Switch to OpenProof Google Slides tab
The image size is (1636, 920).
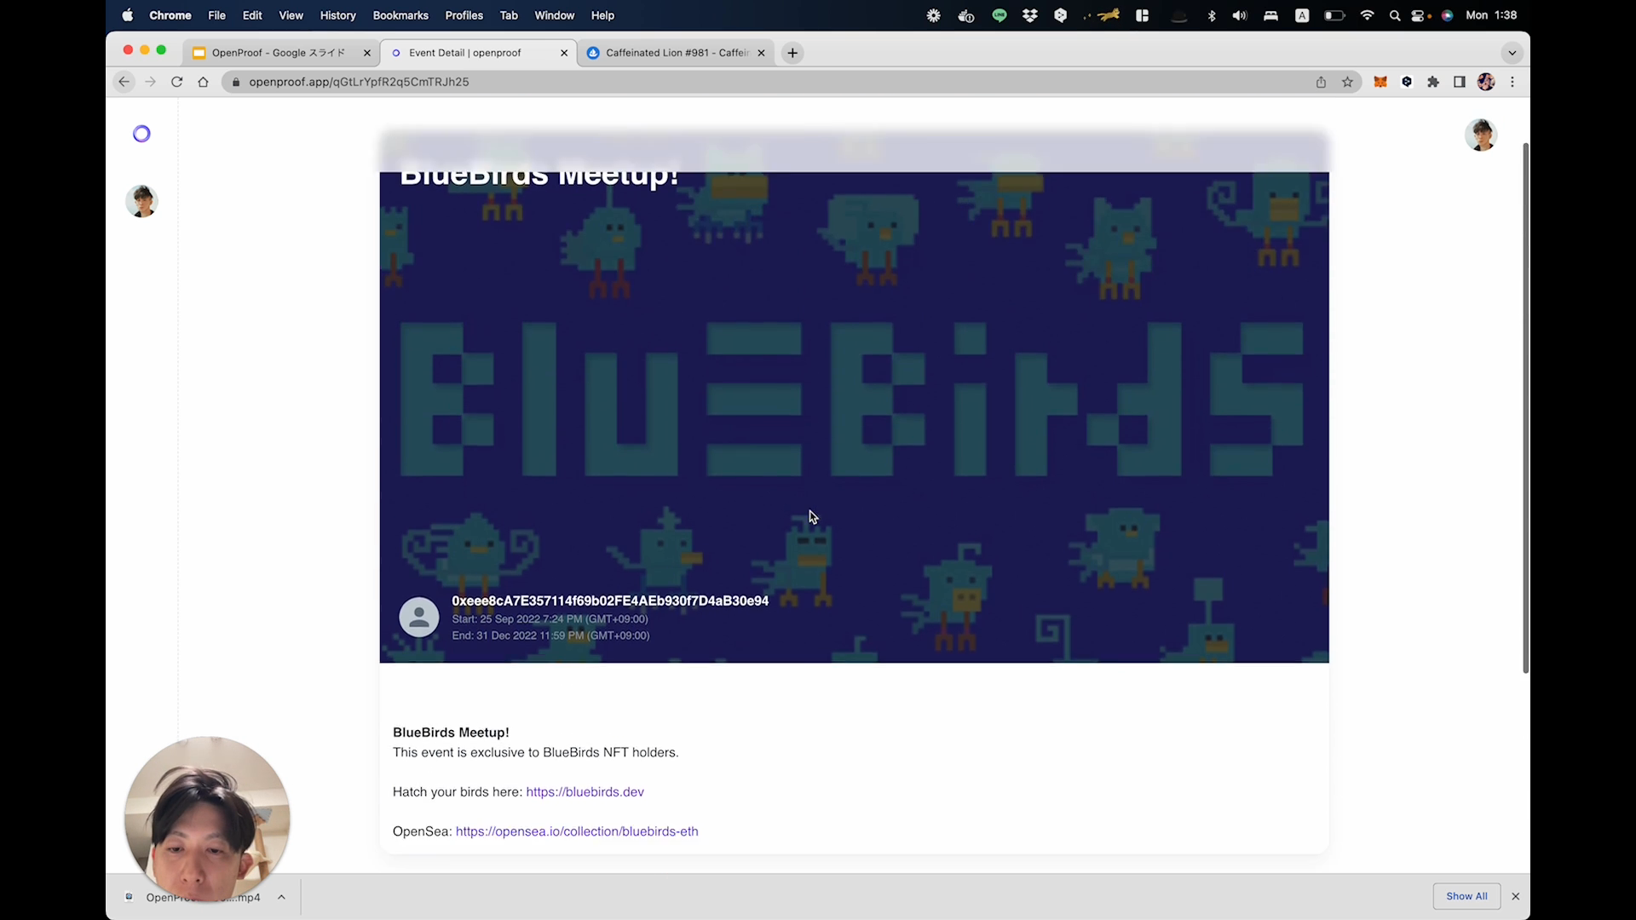279,53
